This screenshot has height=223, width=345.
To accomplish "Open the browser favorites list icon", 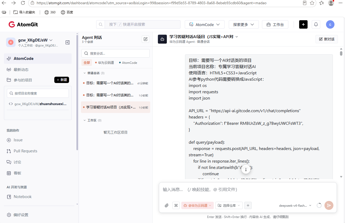I will click(x=322, y=3).
